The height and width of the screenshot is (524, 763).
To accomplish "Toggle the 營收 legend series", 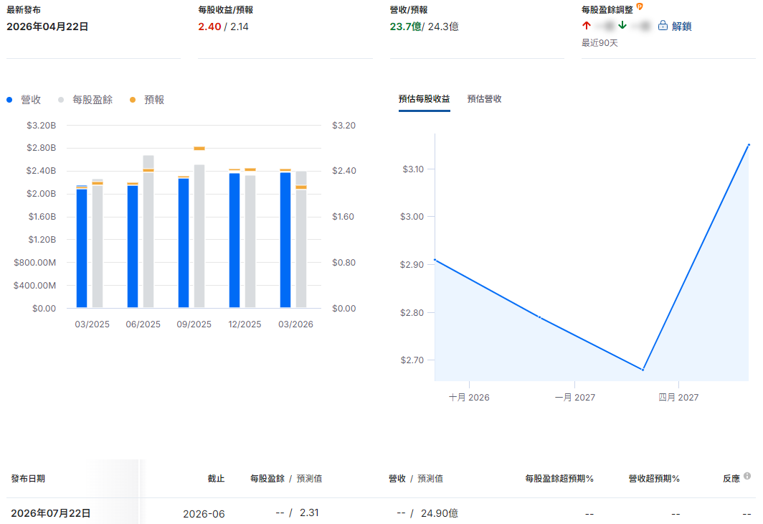I will (24, 100).
